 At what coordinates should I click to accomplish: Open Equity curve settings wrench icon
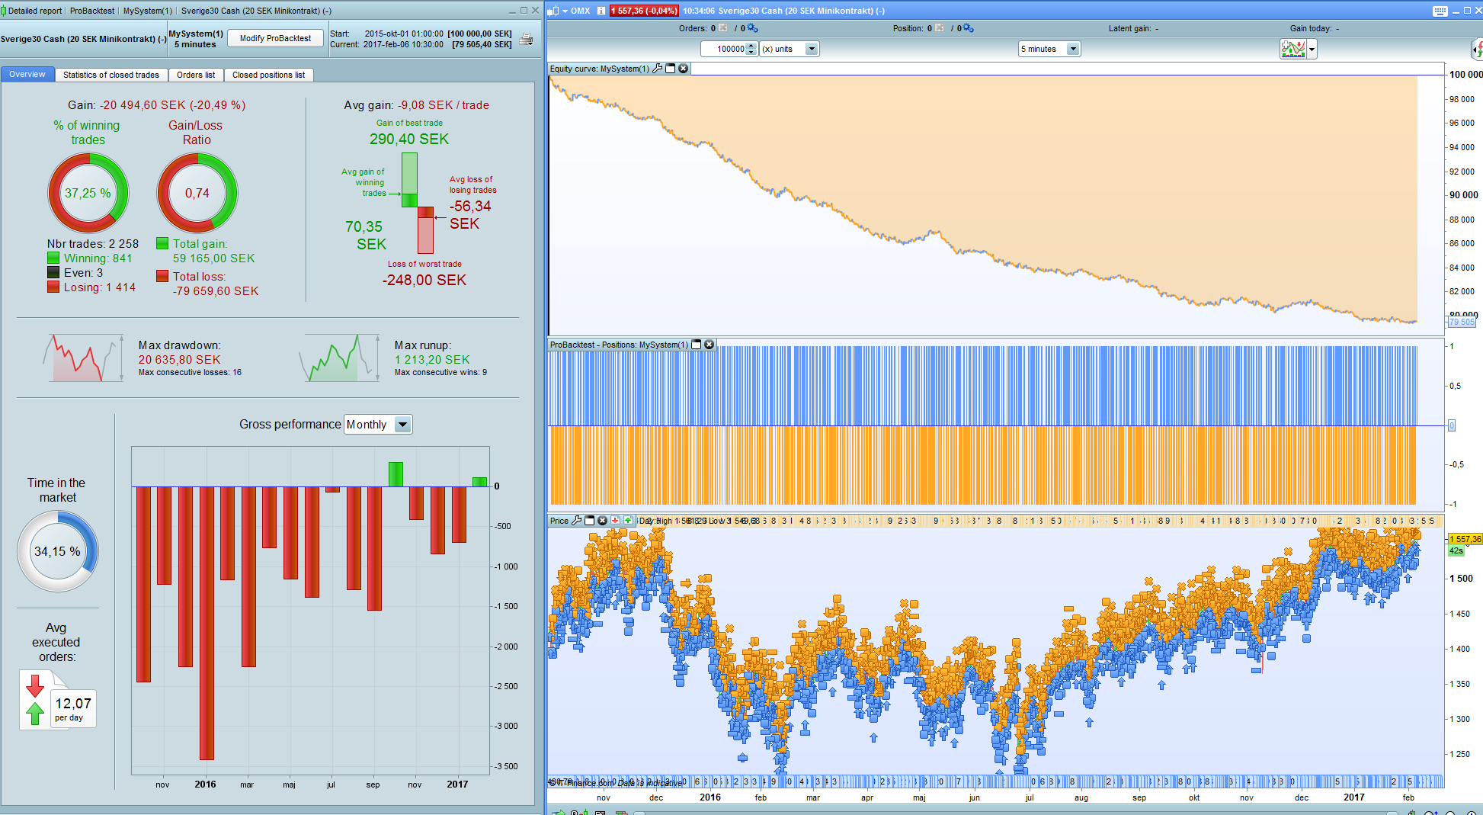658,69
